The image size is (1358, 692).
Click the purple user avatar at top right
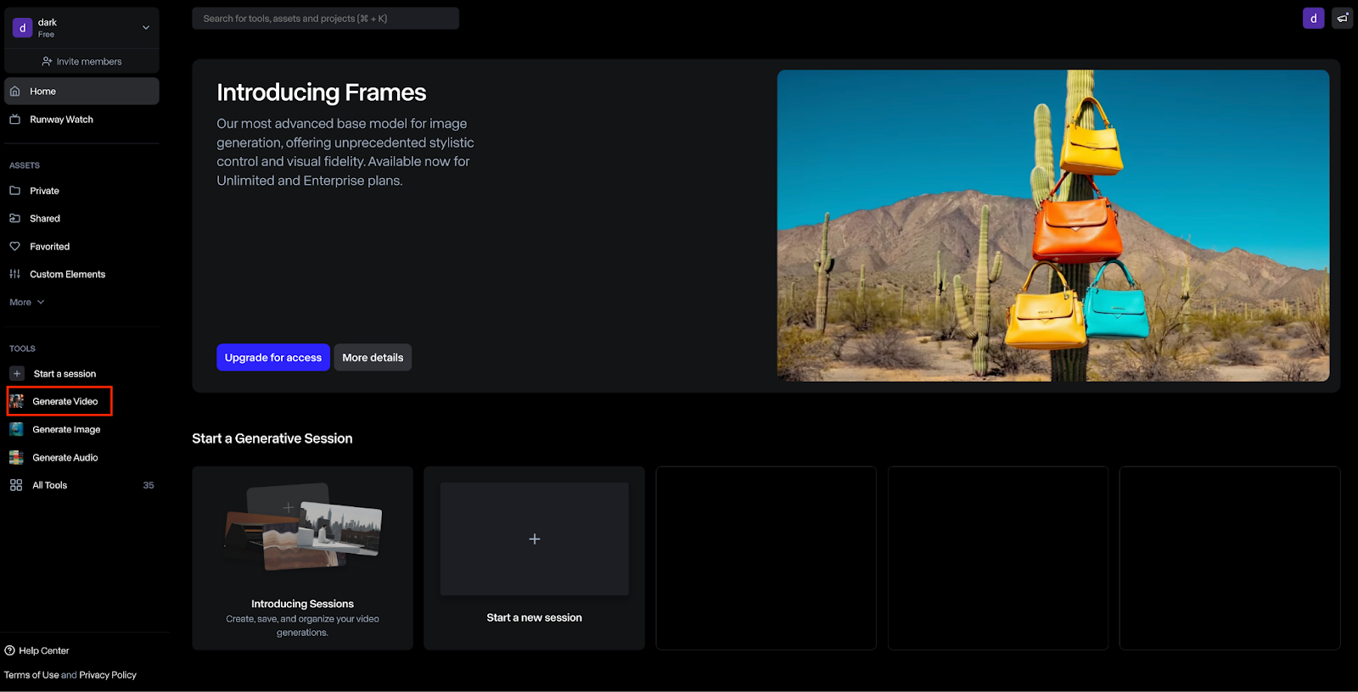point(1314,18)
